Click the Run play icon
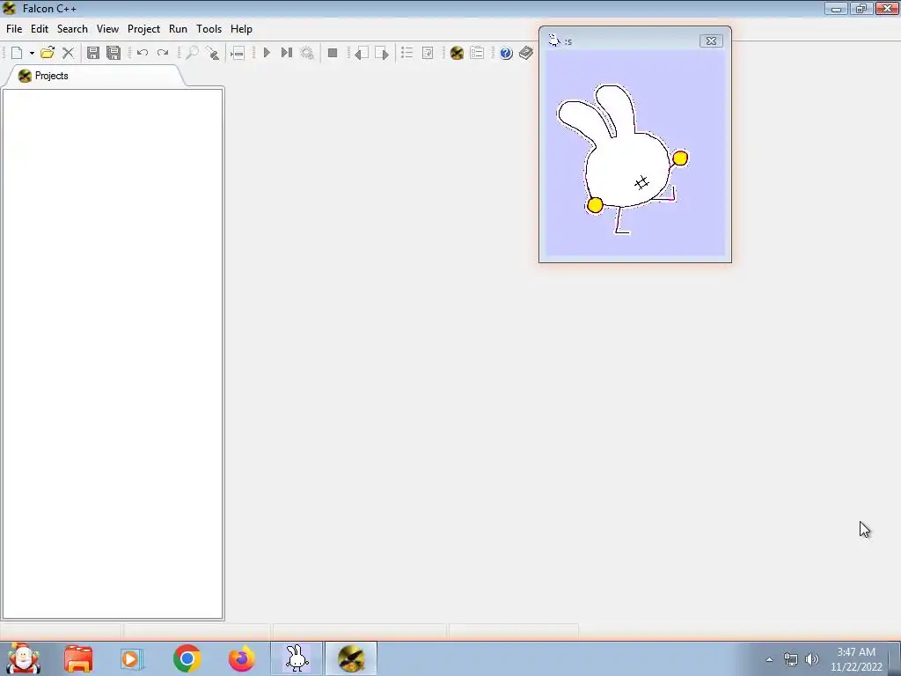The image size is (901, 676). [267, 53]
